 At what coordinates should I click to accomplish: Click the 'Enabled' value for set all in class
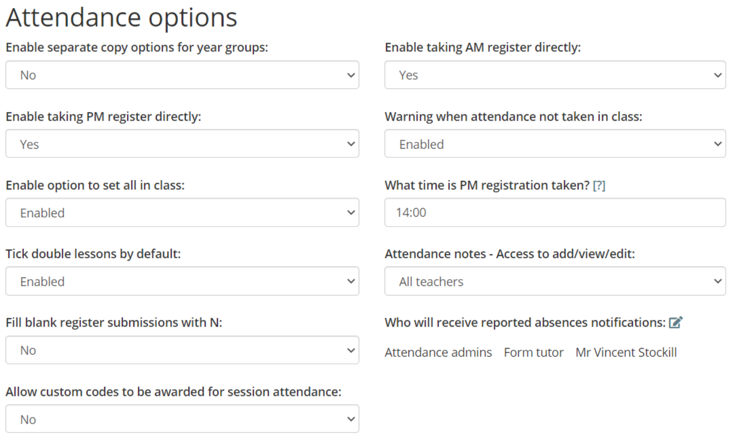(x=42, y=213)
